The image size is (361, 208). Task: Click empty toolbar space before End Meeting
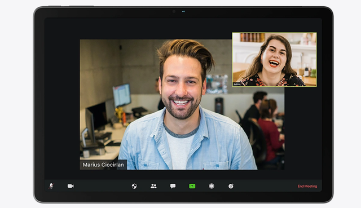(x=265, y=186)
